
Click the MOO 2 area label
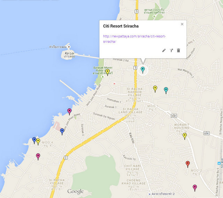point(196,172)
